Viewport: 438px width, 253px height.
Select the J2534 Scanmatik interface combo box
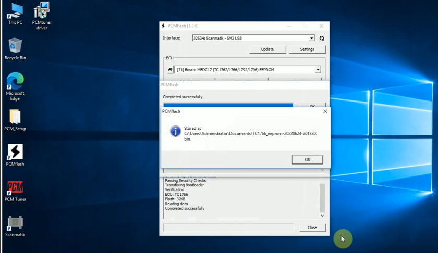[x=253, y=38]
